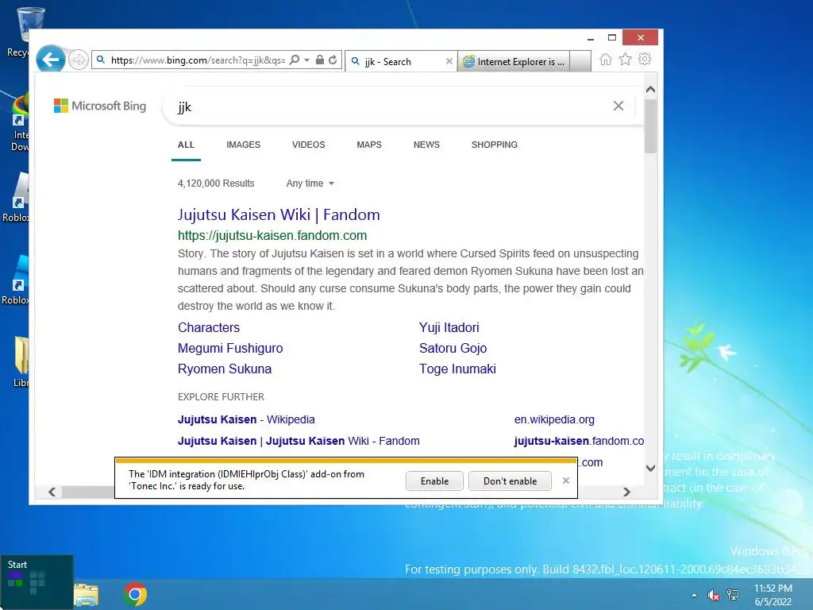This screenshot has height=610, width=813.
Task: Minimize the Internet Explorer window
Action: [x=591, y=38]
